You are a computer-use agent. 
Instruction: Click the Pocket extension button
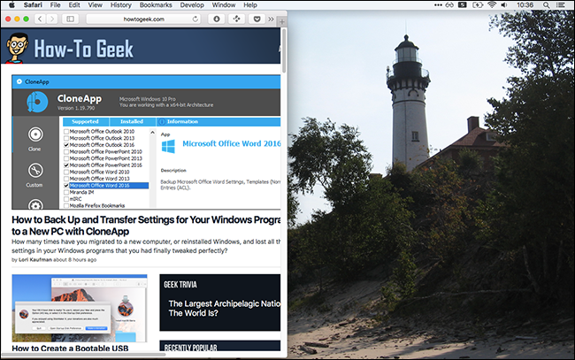click(257, 19)
